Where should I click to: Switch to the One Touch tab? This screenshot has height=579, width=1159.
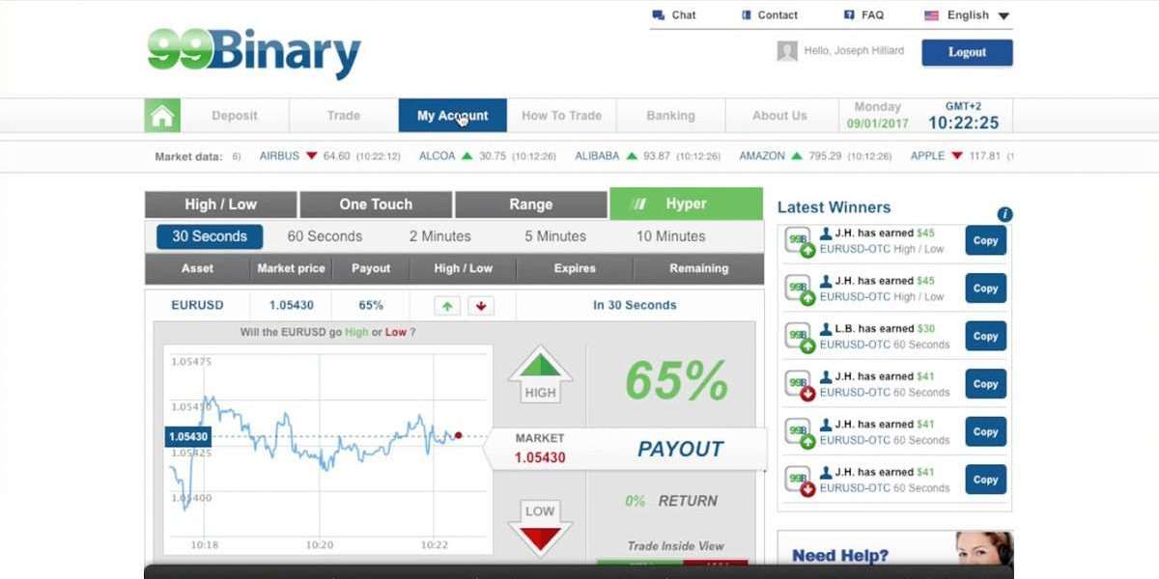click(x=376, y=205)
